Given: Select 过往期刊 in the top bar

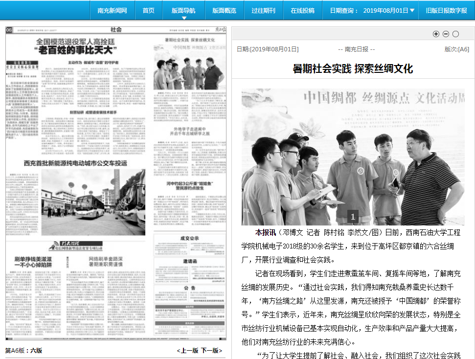Looking at the screenshot, I should point(263,10).
